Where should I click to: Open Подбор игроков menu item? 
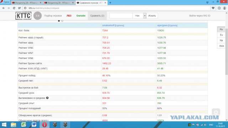(53, 16)
